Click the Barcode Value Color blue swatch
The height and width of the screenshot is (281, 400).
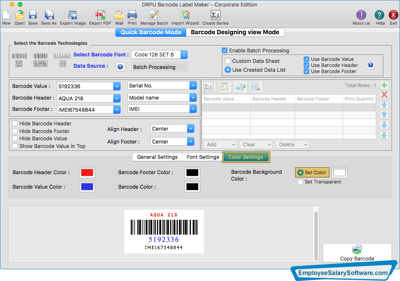point(87,187)
